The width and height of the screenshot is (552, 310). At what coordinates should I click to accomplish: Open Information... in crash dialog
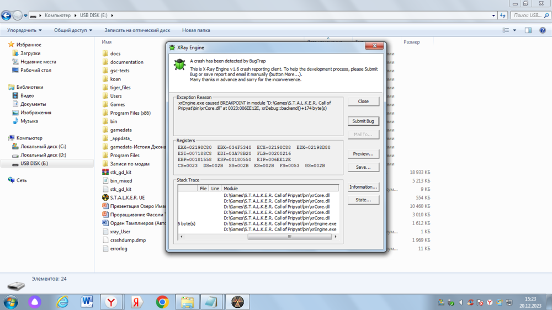click(x=363, y=187)
